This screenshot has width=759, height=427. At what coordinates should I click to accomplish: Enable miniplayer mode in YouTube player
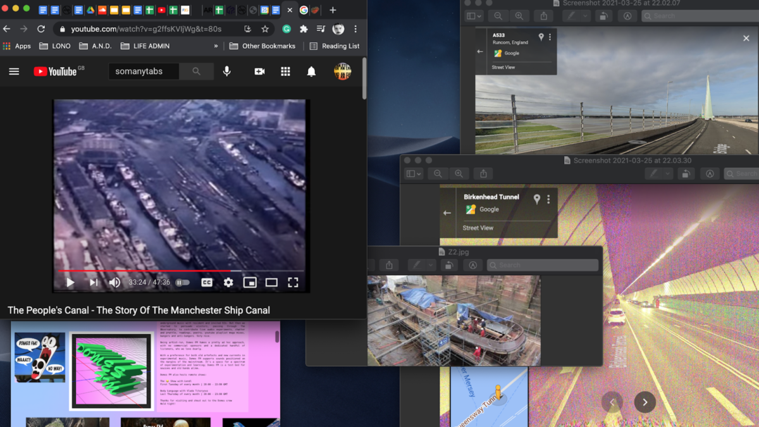click(x=250, y=283)
